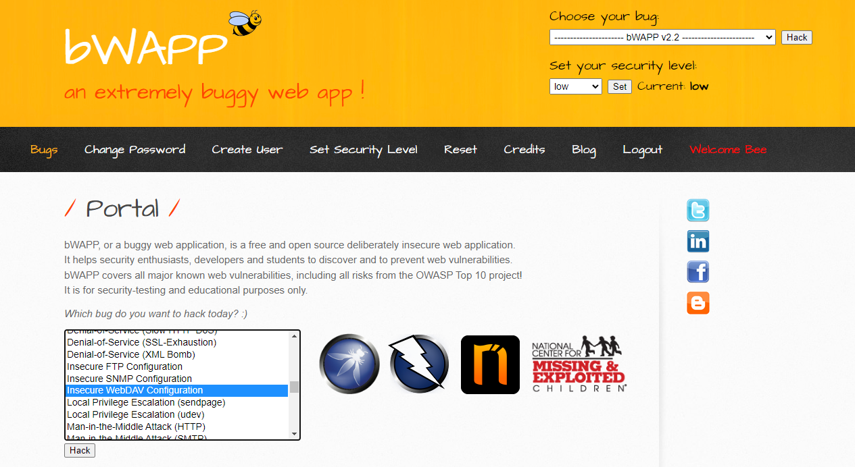Screen dimensions: 855x467
Task: Select Denial-of-Service (XML Bomb) entry
Action: [x=176, y=354]
